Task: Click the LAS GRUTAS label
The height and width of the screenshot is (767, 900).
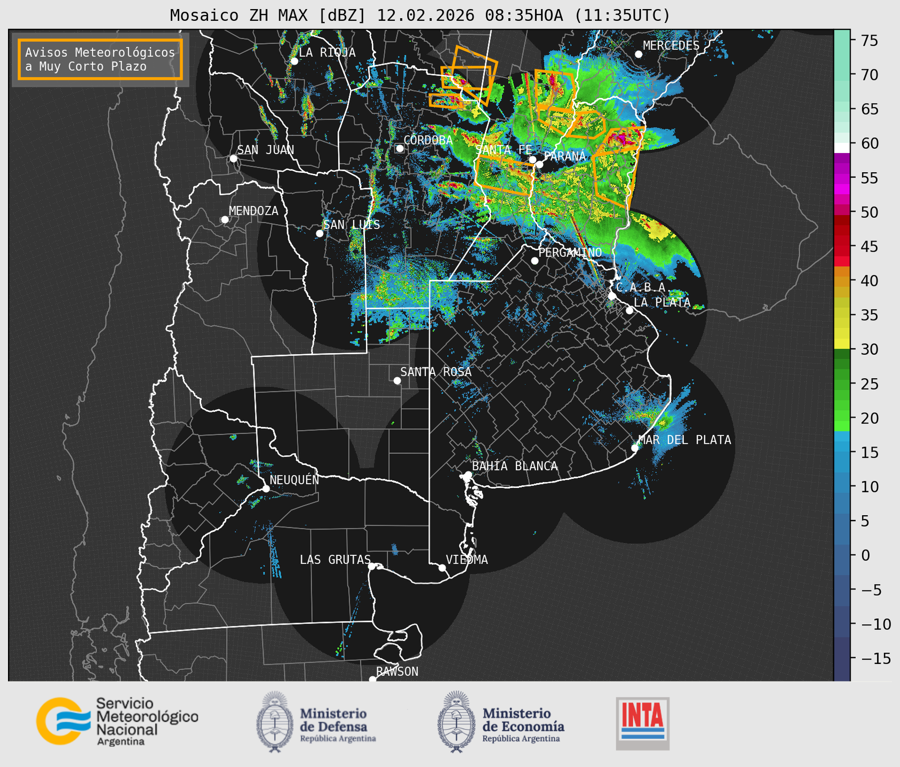Action: pyautogui.click(x=335, y=560)
